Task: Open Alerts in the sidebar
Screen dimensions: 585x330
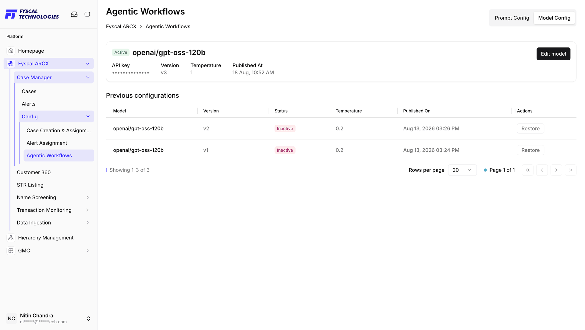Action: pyautogui.click(x=29, y=104)
